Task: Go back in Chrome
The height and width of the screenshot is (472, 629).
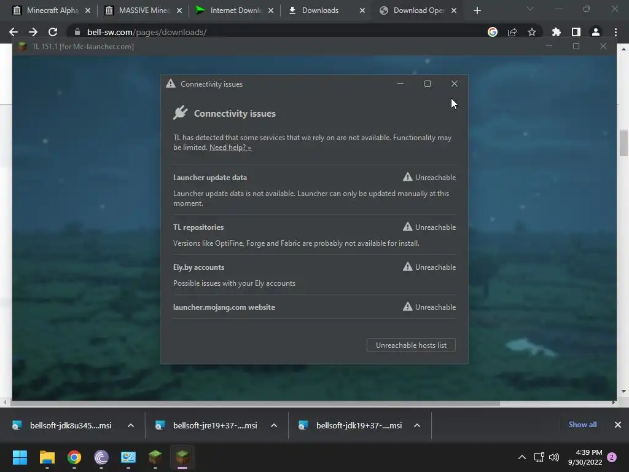Action: tap(14, 32)
